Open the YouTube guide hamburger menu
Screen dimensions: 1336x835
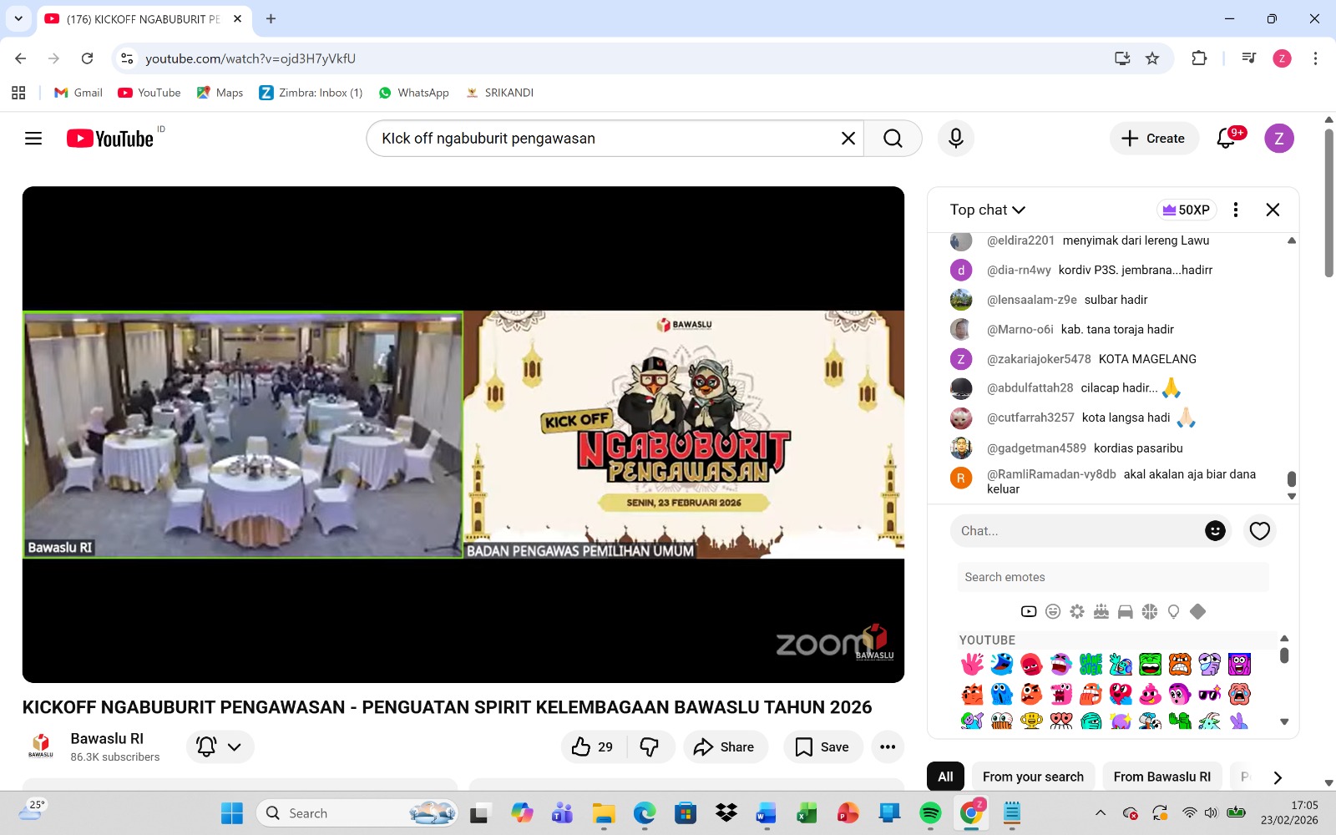click(33, 139)
